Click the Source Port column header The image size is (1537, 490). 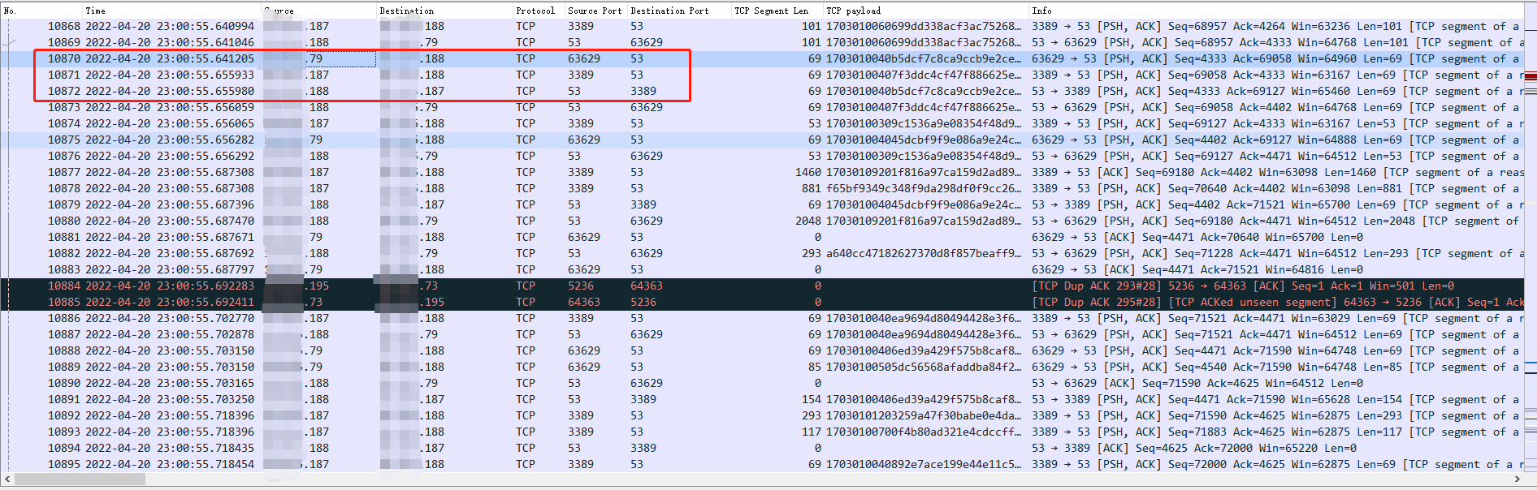pos(594,11)
